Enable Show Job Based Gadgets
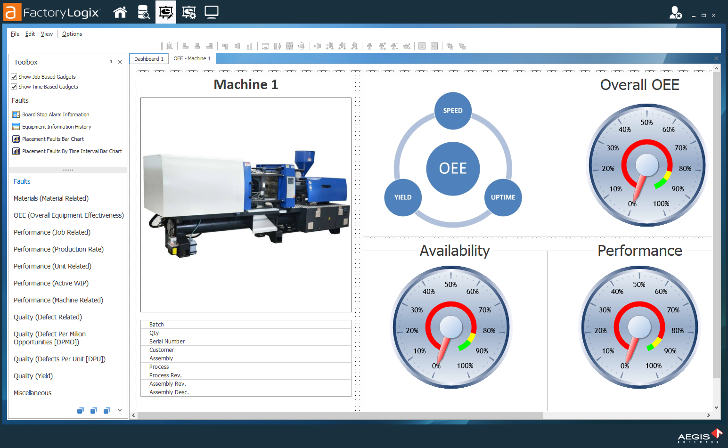 click(x=14, y=76)
